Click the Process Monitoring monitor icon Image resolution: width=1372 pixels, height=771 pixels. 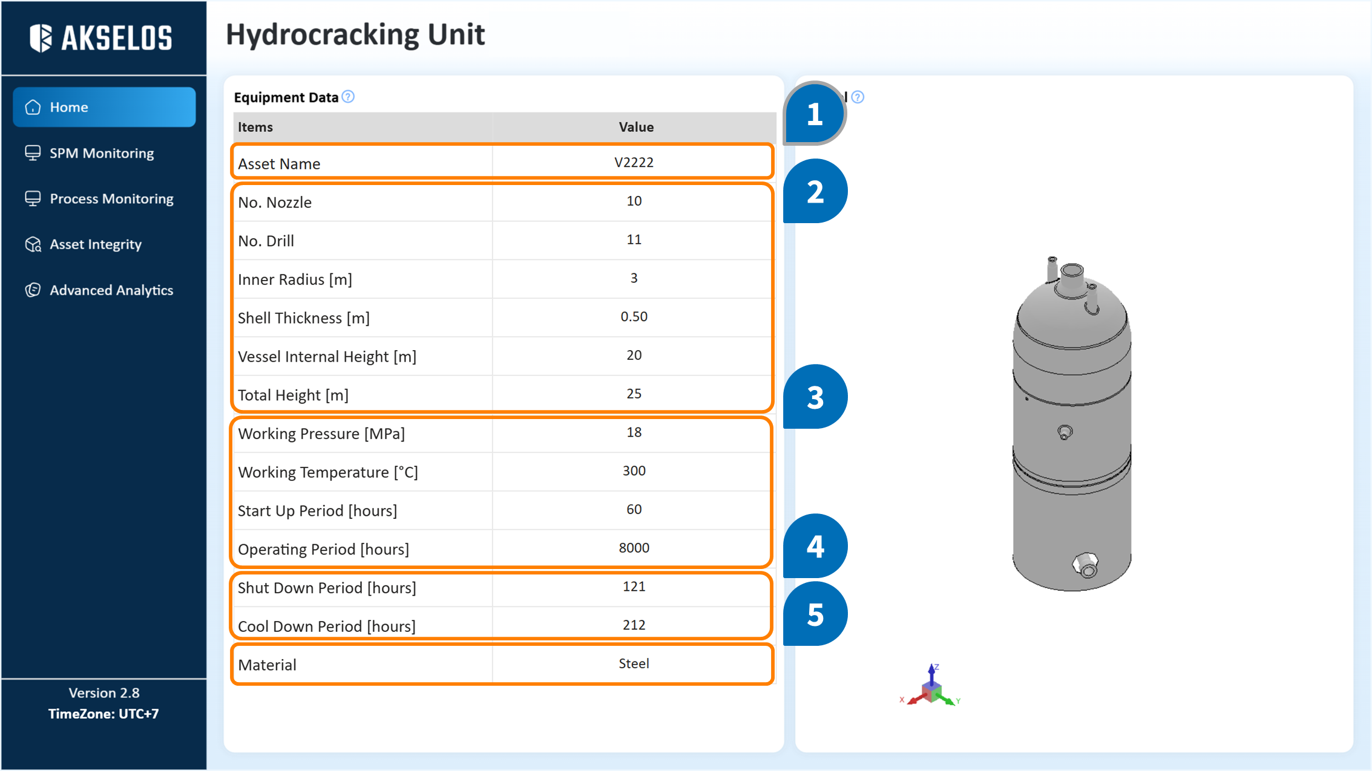(33, 198)
